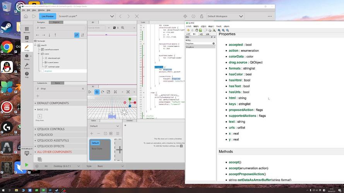344x193 pixels.
Task: Open the Style Basic dropdown
Action: point(111,166)
